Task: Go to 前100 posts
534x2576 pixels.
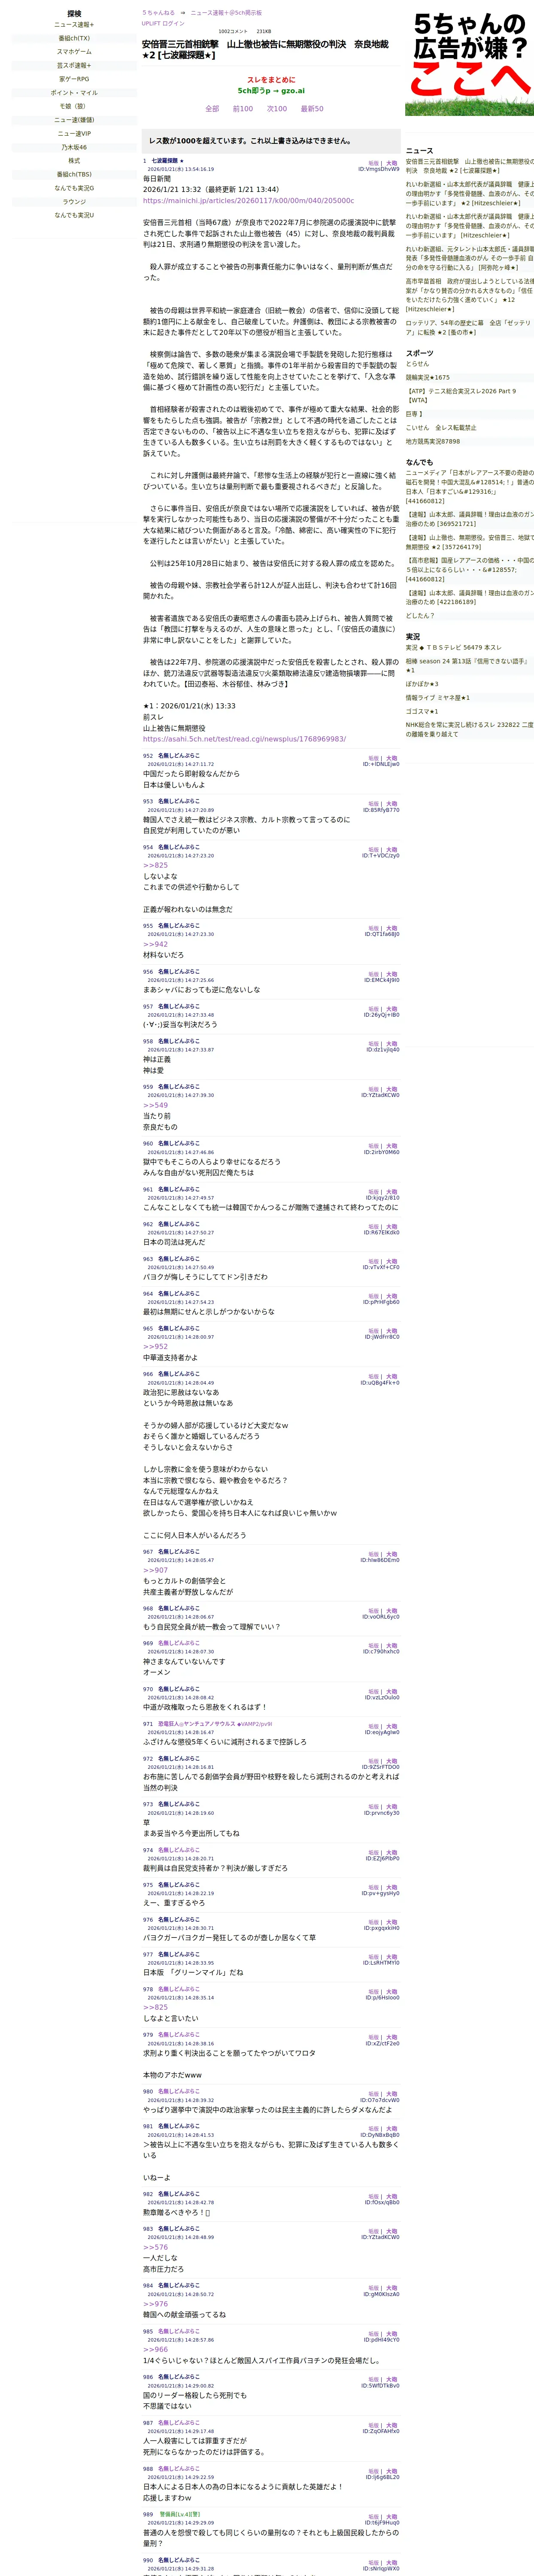Action: (x=243, y=109)
